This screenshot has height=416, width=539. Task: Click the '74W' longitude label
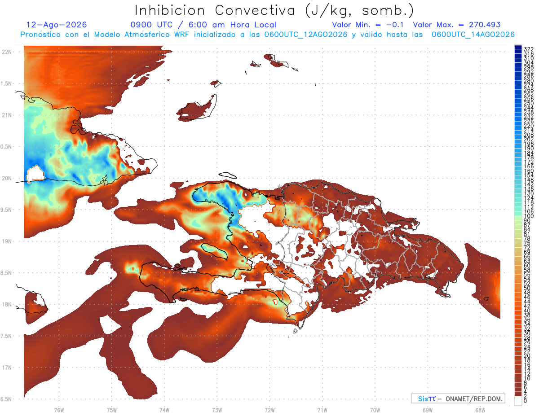pyautogui.click(x=164, y=410)
